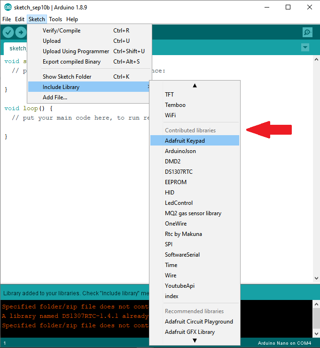Image resolution: width=320 pixels, height=348 pixels.
Task: Click the sketch tab in editor
Action: [x=16, y=49]
